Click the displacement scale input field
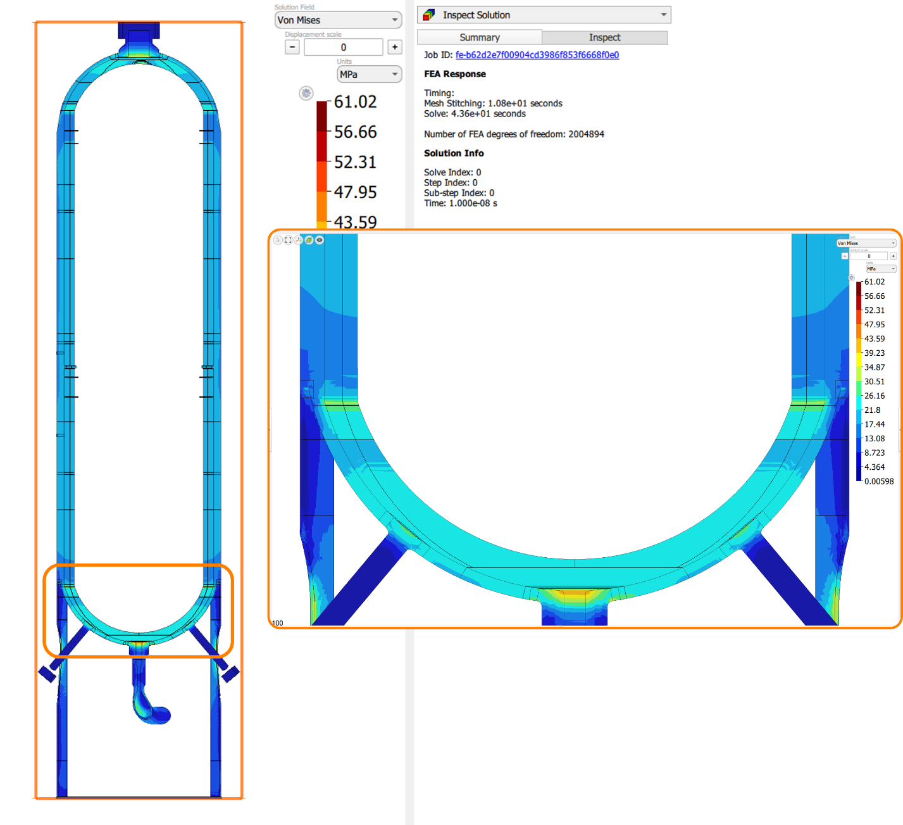Image resolution: width=903 pixels, height=825 pixels. [x=344, y=47]
